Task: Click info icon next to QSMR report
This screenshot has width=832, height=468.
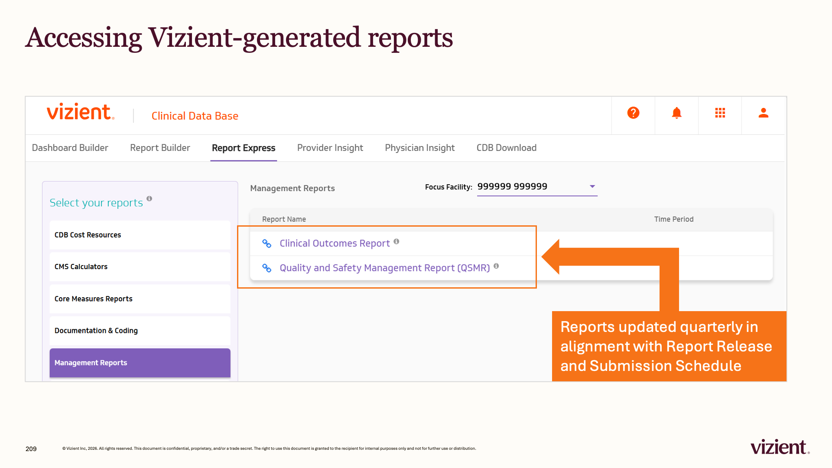Action: coord(496,266)
